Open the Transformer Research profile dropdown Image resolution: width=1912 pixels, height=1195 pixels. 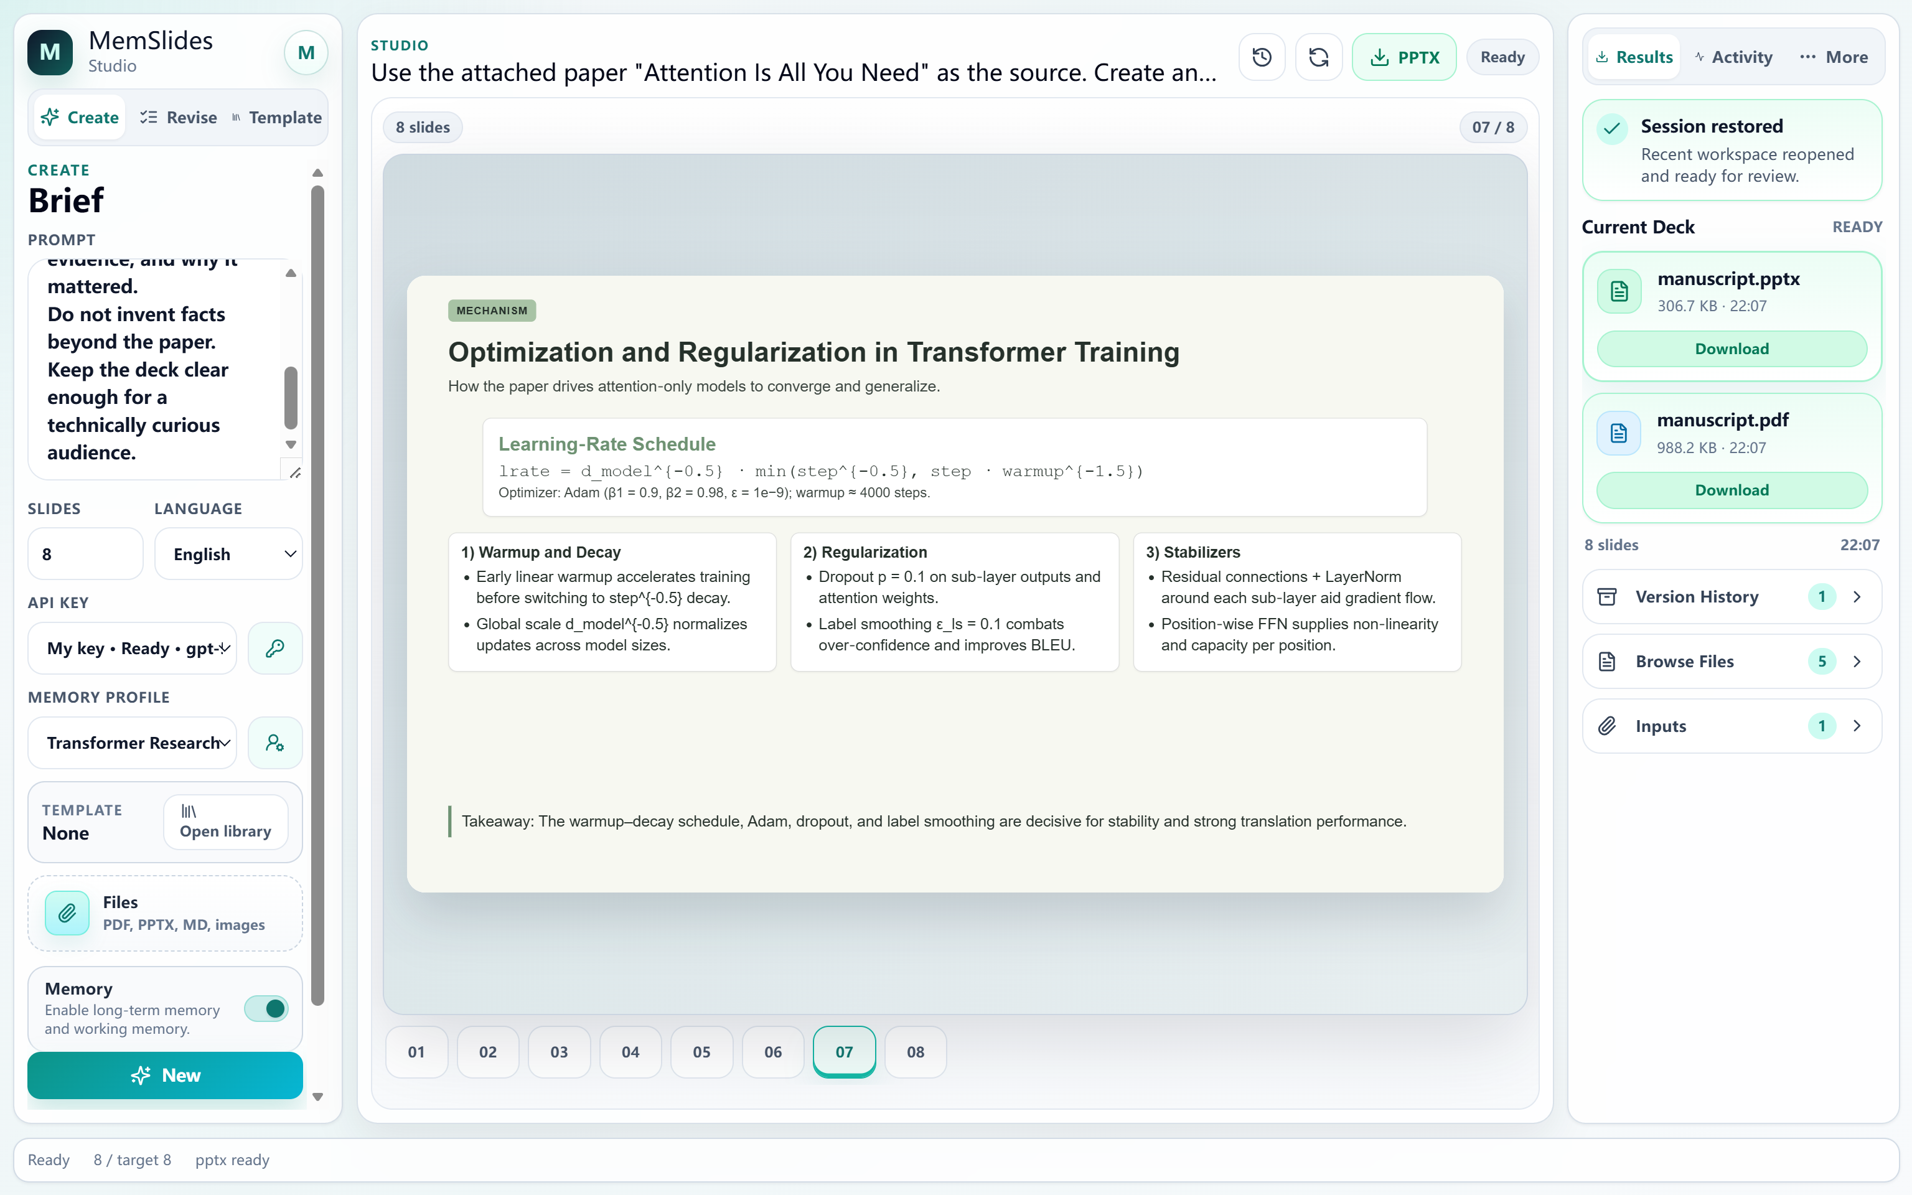[132, 743]
